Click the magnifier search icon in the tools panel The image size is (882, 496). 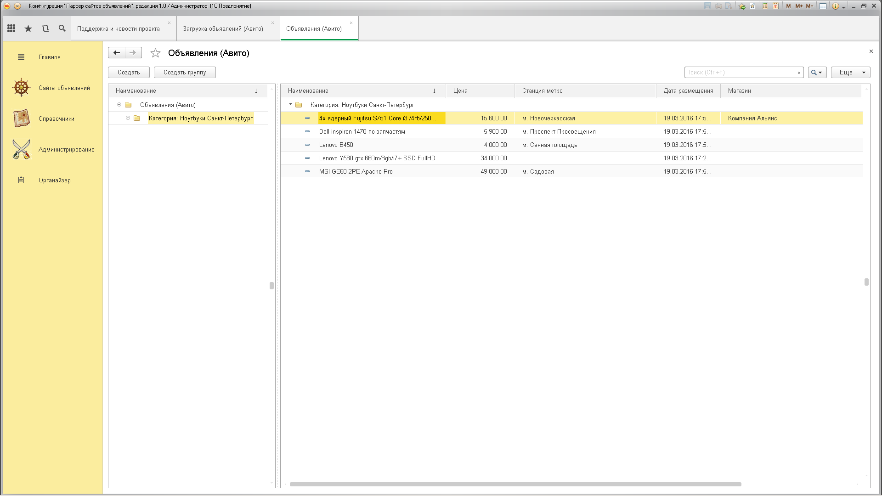62,28
